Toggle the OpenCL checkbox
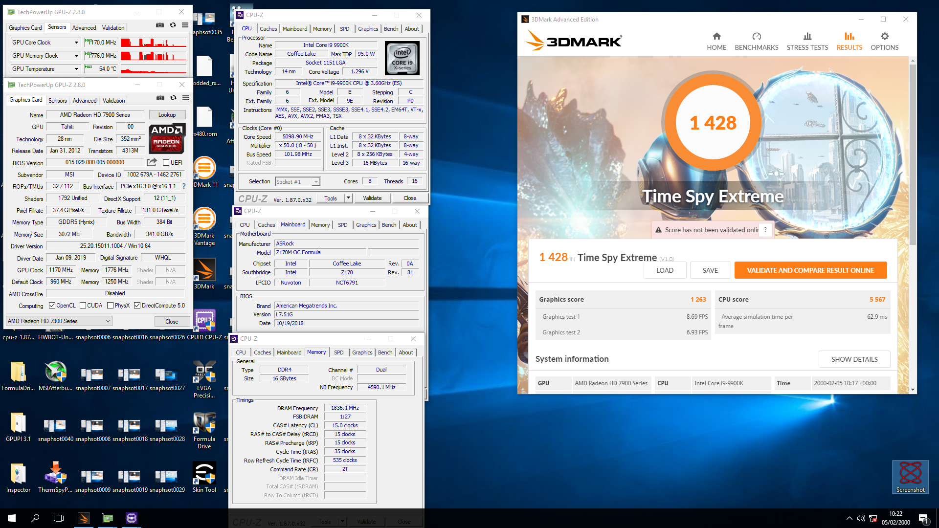Screen dimensions: 939x528 (52, 306)
